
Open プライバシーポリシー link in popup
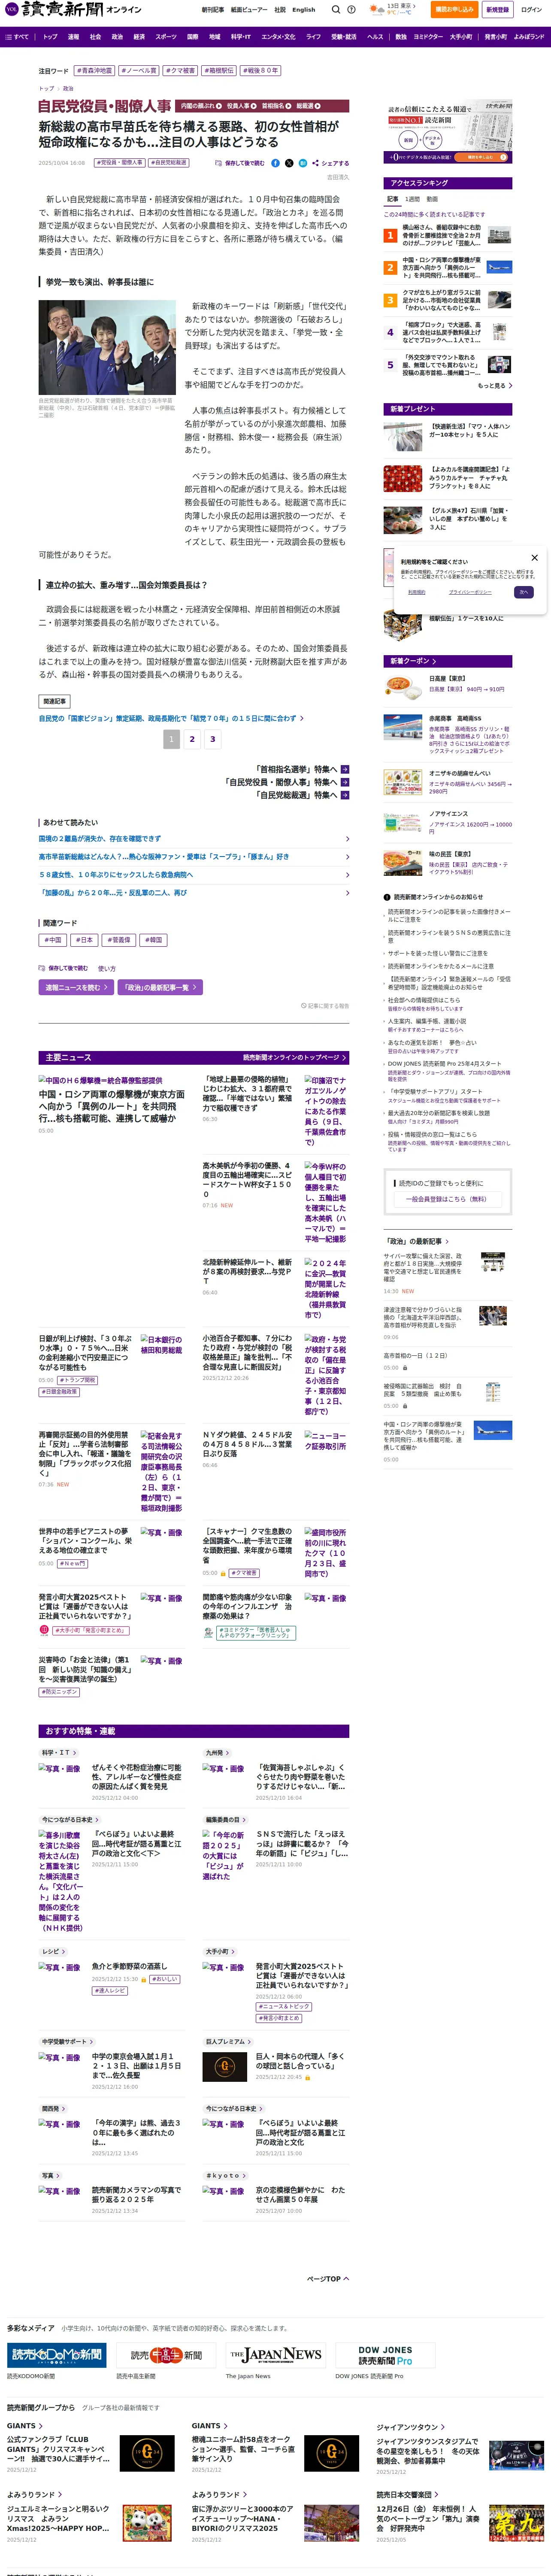469,592
